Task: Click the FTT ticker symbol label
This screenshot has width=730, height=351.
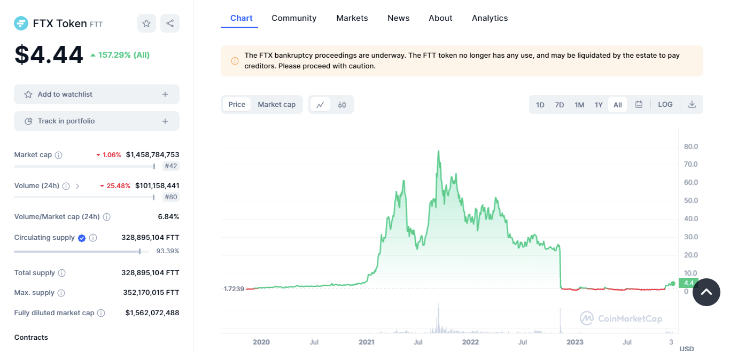Action: pyautogui.click(x=96, y=24)
